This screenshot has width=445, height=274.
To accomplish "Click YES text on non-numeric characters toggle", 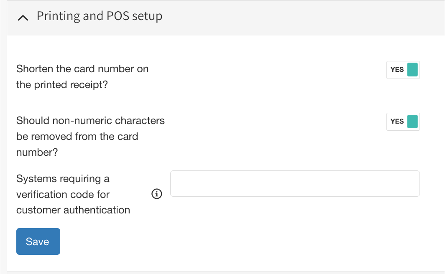I will tap(397, 122).
